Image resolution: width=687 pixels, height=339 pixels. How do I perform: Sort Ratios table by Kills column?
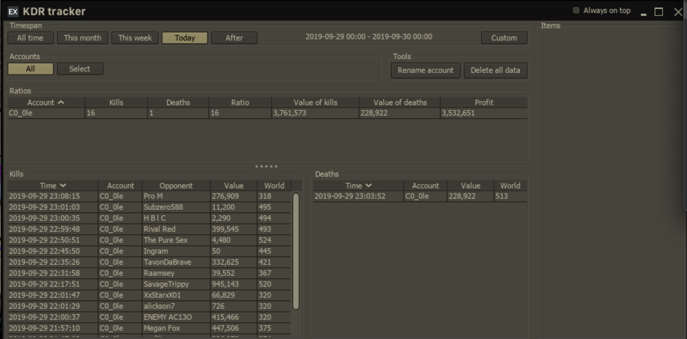click(x=116, y=102)
